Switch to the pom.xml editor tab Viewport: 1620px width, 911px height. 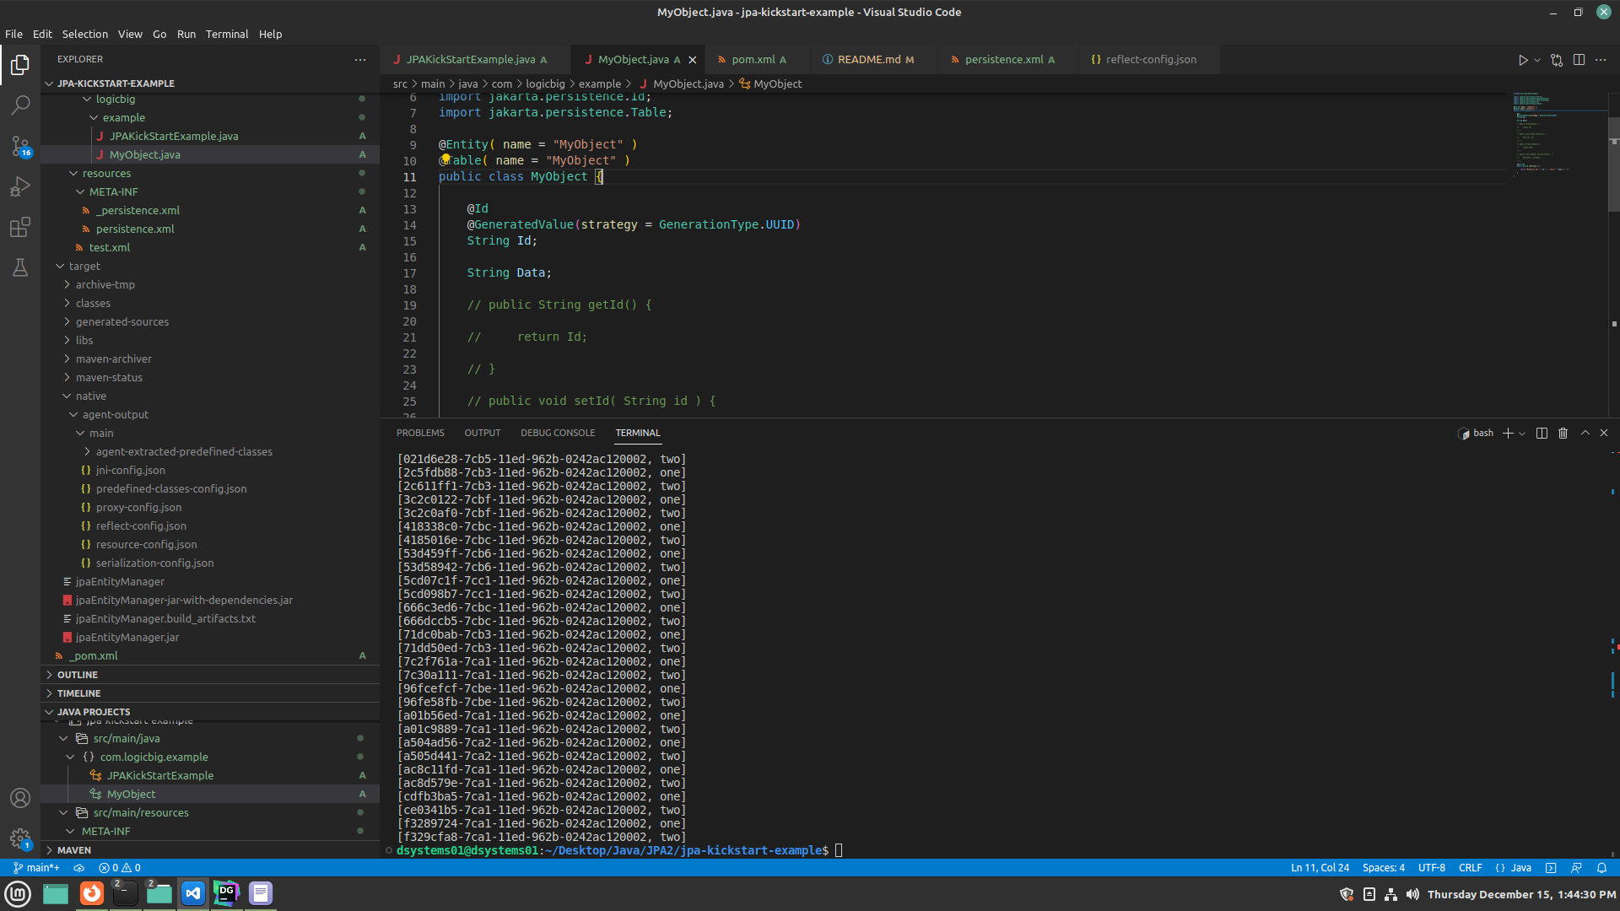[753, 60]
